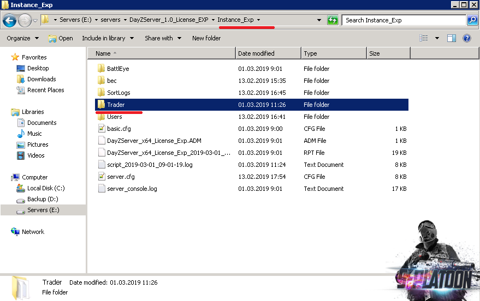Viewport: 480px width, 301px height.
Task: Open the recent pages dropdown arrow
Action: click(x=35, y=21)
